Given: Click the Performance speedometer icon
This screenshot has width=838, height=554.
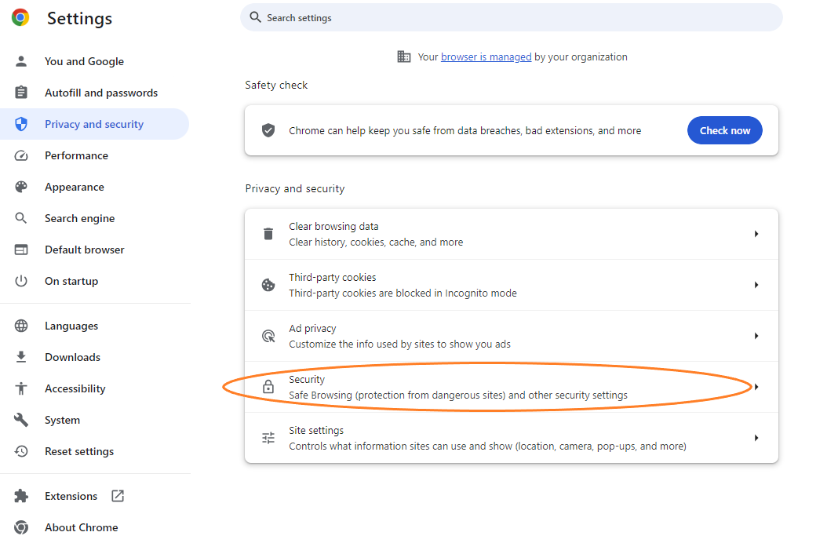Looking at the screenshot, I should pyautogui.click(x=21, y=155).
